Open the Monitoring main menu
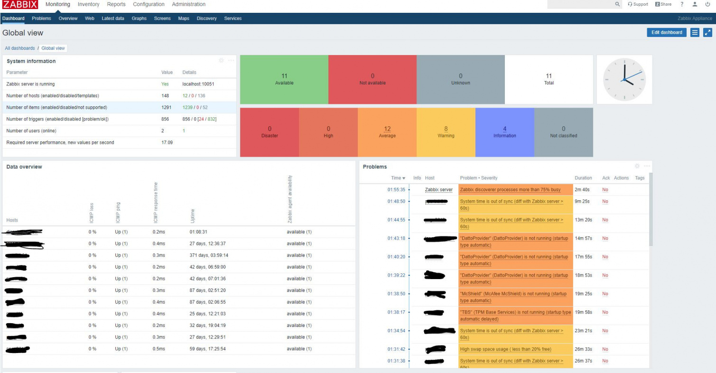This screenshot has width=716, height=373. 58,4
